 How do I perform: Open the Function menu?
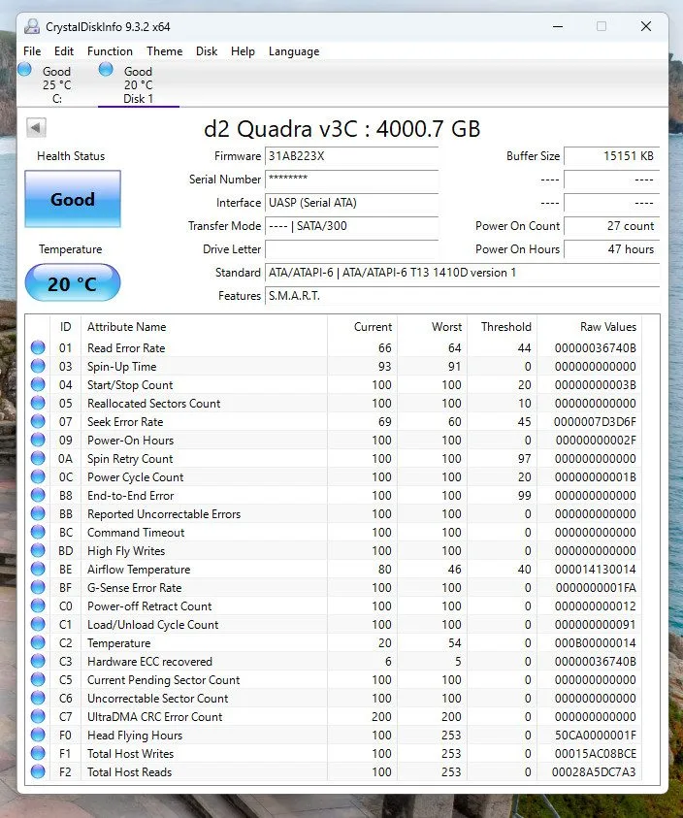(110, 51)
